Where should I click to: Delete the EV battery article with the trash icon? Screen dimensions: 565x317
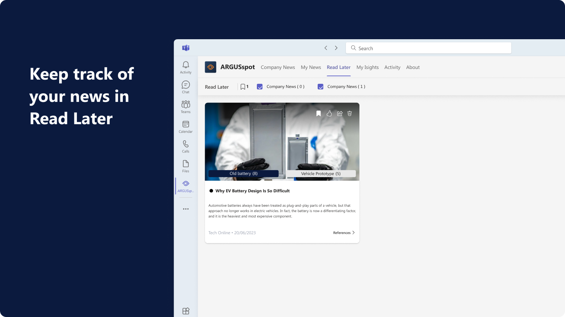pyautogui.click(x=350, y=114)
